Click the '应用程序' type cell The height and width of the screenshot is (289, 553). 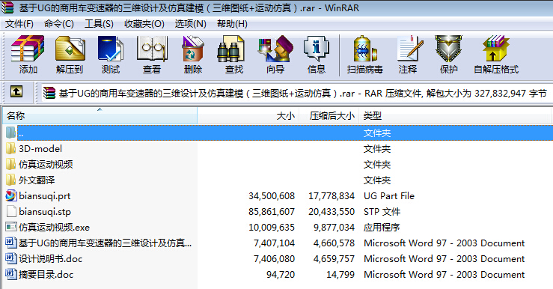click(x=382, y=228)
